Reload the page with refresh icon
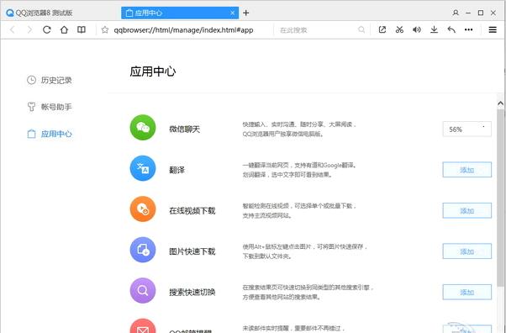Image resolution: width=506 pixels, height=333 pixels. tap(47, 30)
